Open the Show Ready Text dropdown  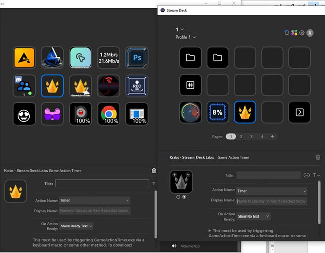(x=76, y=226)
